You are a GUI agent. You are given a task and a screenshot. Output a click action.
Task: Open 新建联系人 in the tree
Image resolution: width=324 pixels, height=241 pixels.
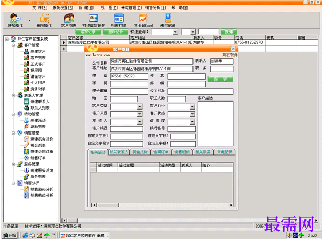40,102
